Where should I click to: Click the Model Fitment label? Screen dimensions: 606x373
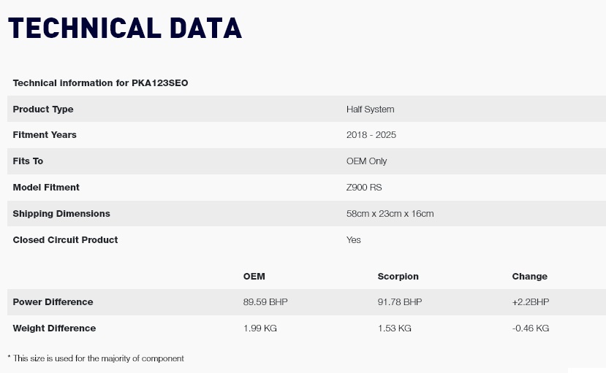[46, 187]
